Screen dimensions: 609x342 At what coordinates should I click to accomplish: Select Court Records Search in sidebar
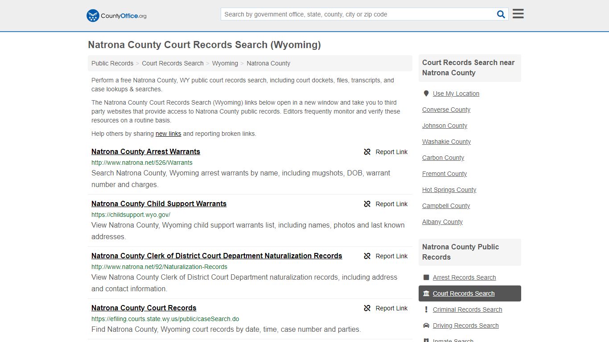pyautogui.click(x=464, y=293)
